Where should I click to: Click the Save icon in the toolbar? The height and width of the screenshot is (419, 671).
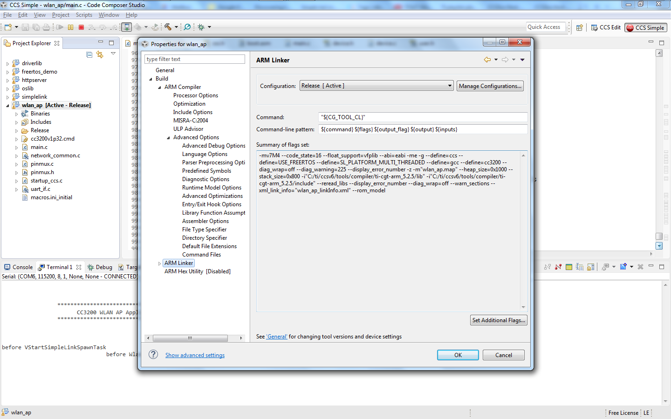(25, 27)
